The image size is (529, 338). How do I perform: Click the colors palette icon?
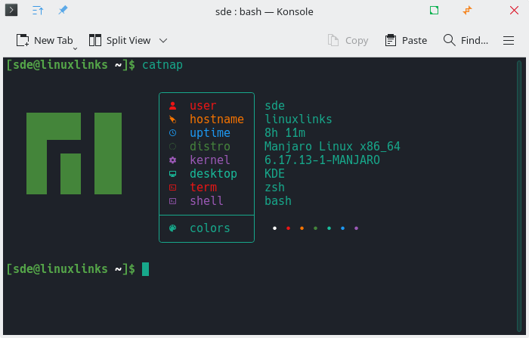[x=172, y=228]
